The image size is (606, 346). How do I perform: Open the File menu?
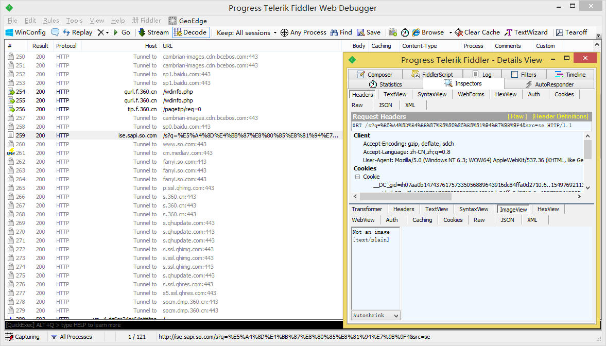(12, 21)
